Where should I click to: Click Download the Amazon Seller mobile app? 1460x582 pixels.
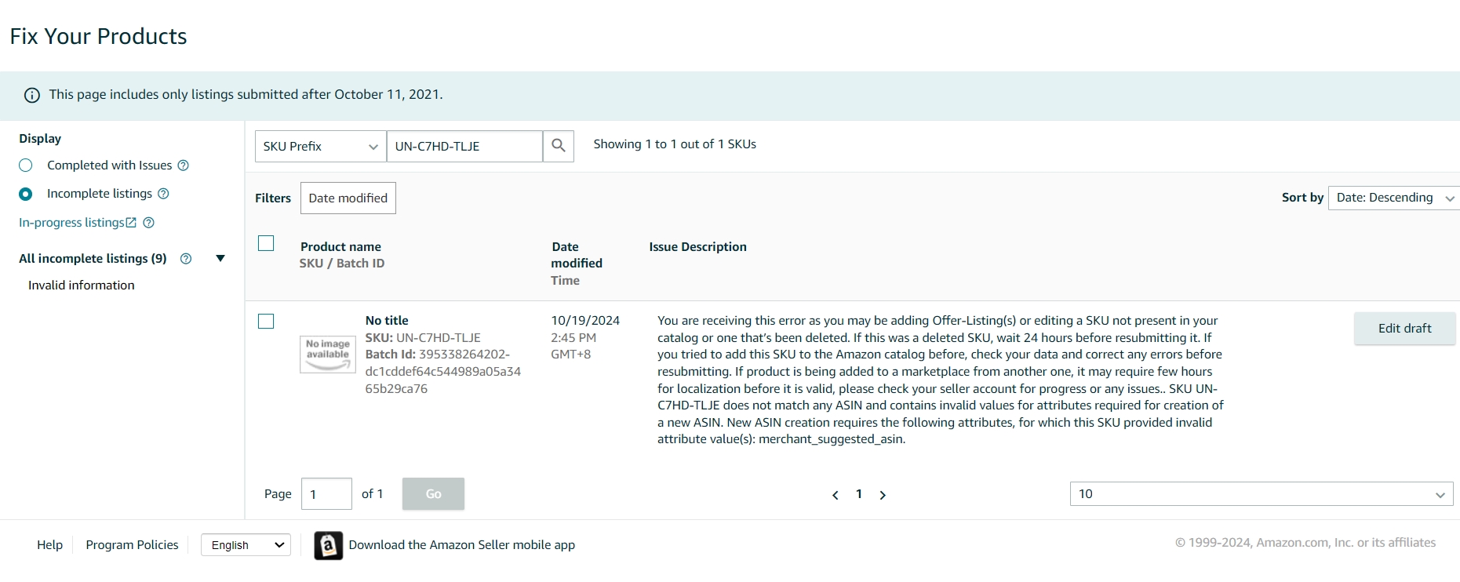tap(461, 545)
